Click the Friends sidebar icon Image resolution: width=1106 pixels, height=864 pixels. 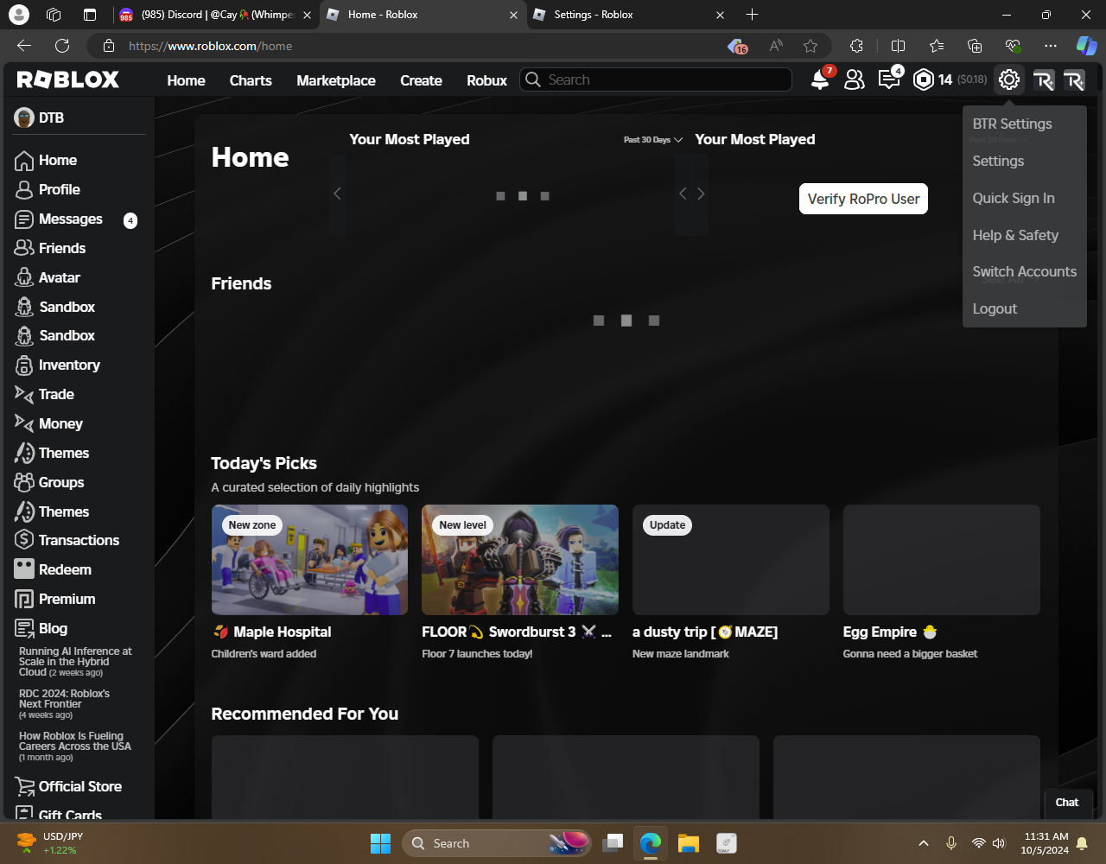[24, 249]
